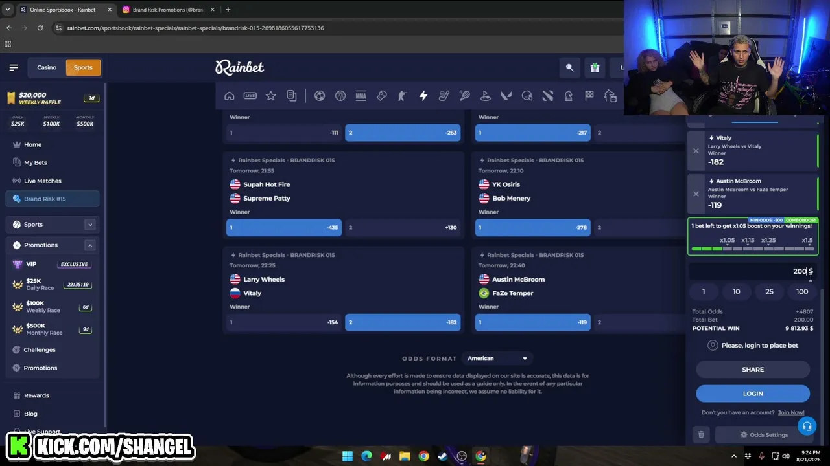Viewport: 830px width, 466px height.
Task: Toggle Supreme Patty winner bet +130
Action: click(403, 227)
